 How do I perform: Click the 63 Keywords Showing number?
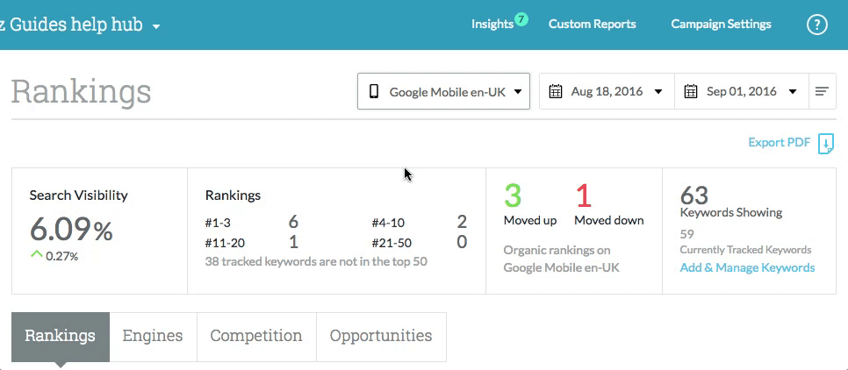pyautogui.click(x=694, y=195)
